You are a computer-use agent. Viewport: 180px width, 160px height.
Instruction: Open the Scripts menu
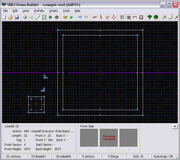click(x=53, y=11)
